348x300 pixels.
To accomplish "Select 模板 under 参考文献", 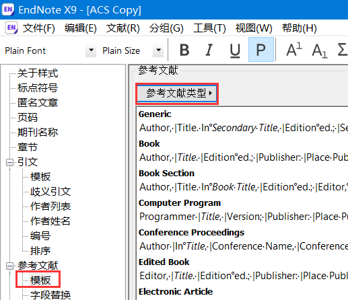I will point(40,280).
